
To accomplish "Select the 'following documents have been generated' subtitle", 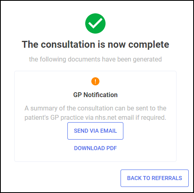I will [95, 59].
